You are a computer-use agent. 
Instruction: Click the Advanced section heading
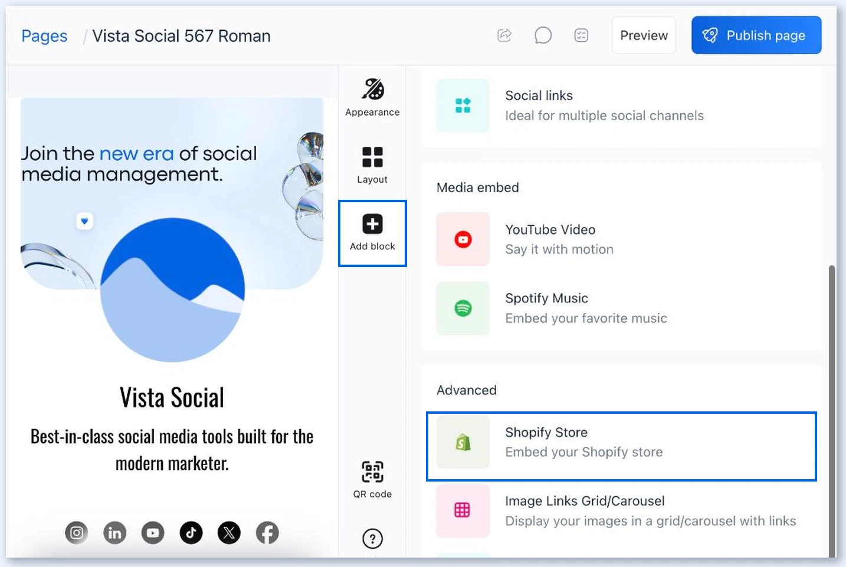click(x=467, y=390)
